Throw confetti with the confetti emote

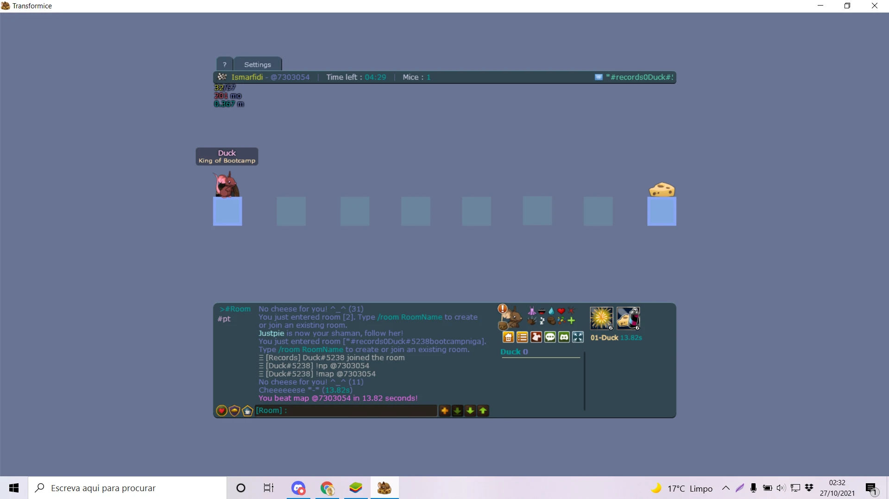(x=561, y=321)
